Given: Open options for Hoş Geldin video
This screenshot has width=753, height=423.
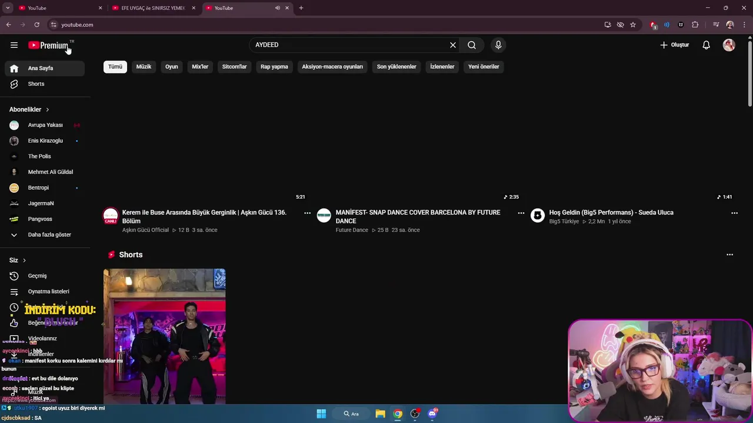Looking at the screenshot, I should point(734,213).
